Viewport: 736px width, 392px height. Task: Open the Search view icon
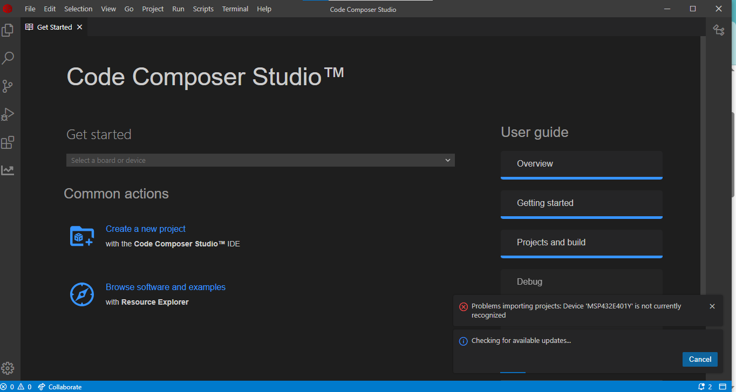(x=8, y=58)
